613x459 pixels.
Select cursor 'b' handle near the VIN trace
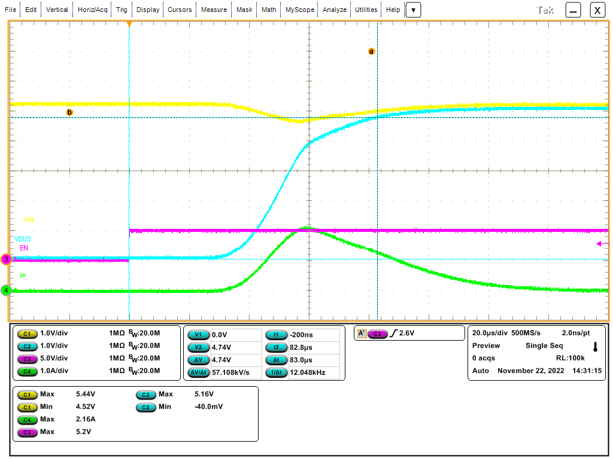tap(69, 112)
